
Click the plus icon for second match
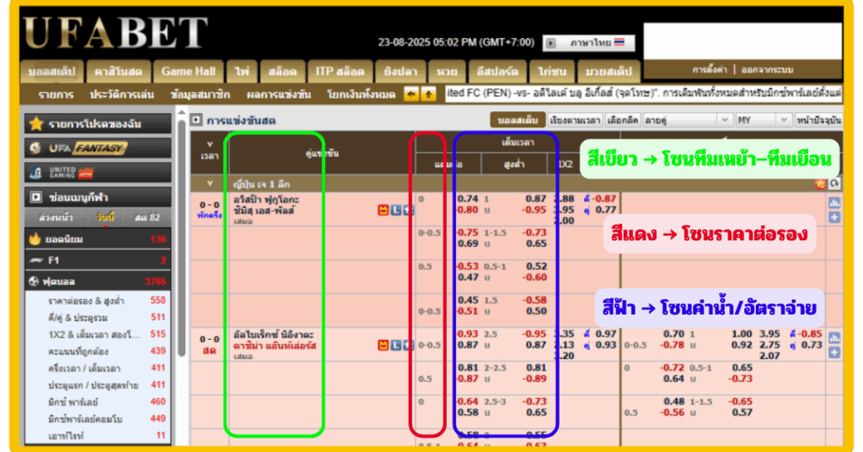[x=834, y=352]
